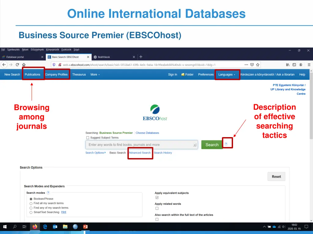313x234 pixels.
Task: Expand Search Options under search box
Action: 95,153
